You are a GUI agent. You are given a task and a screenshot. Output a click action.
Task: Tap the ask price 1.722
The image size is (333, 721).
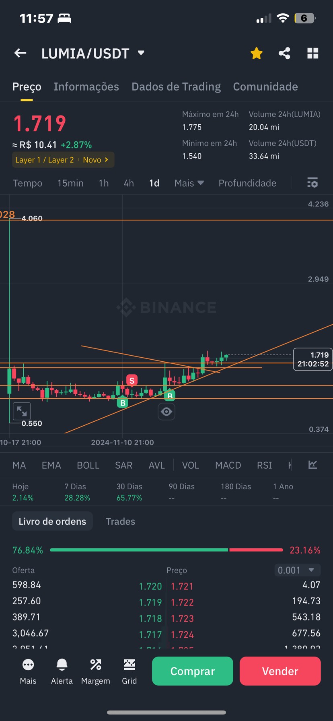pos(182,602)
